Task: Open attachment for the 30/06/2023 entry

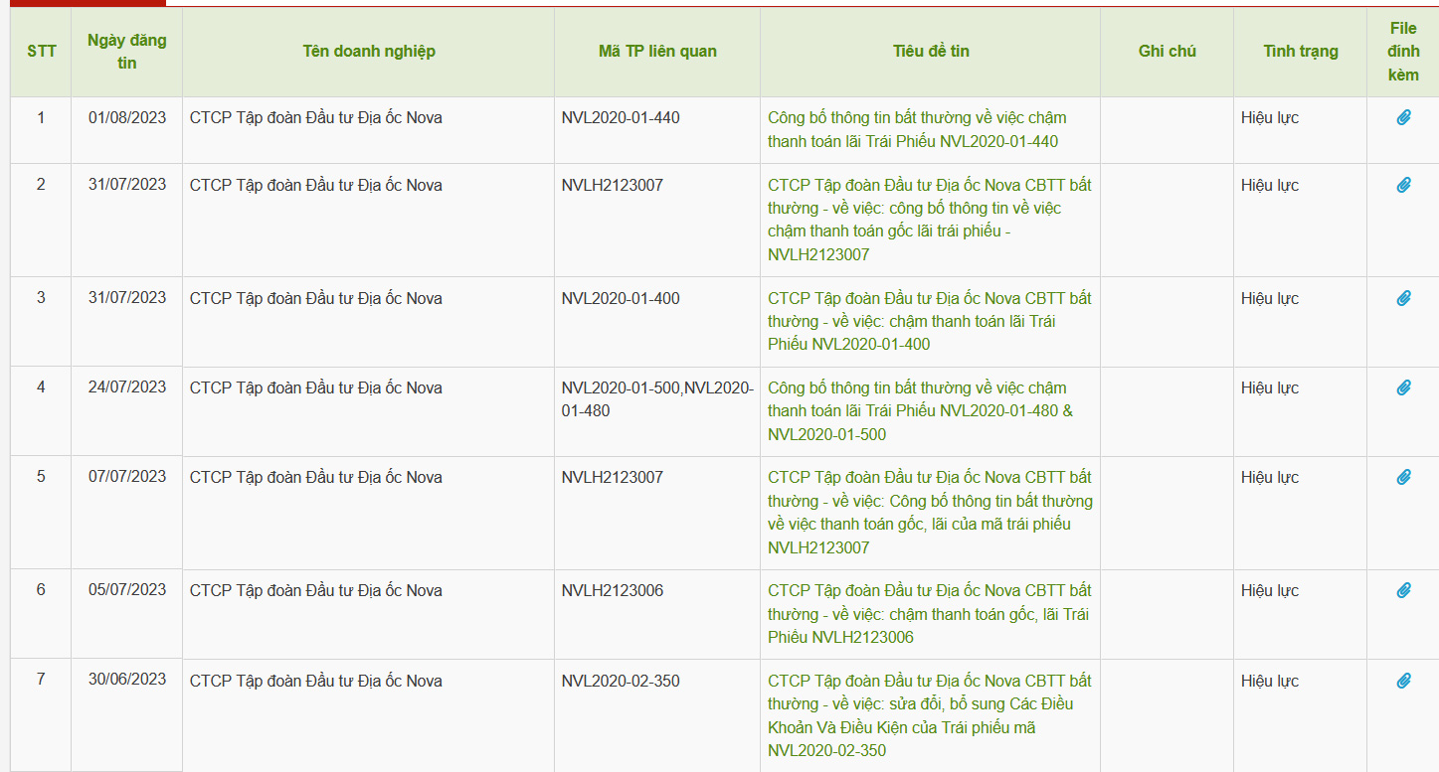Action: [x=1403, y=681]
